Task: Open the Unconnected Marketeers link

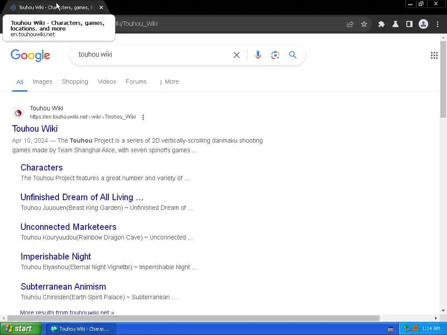Action: coord(69,227)
